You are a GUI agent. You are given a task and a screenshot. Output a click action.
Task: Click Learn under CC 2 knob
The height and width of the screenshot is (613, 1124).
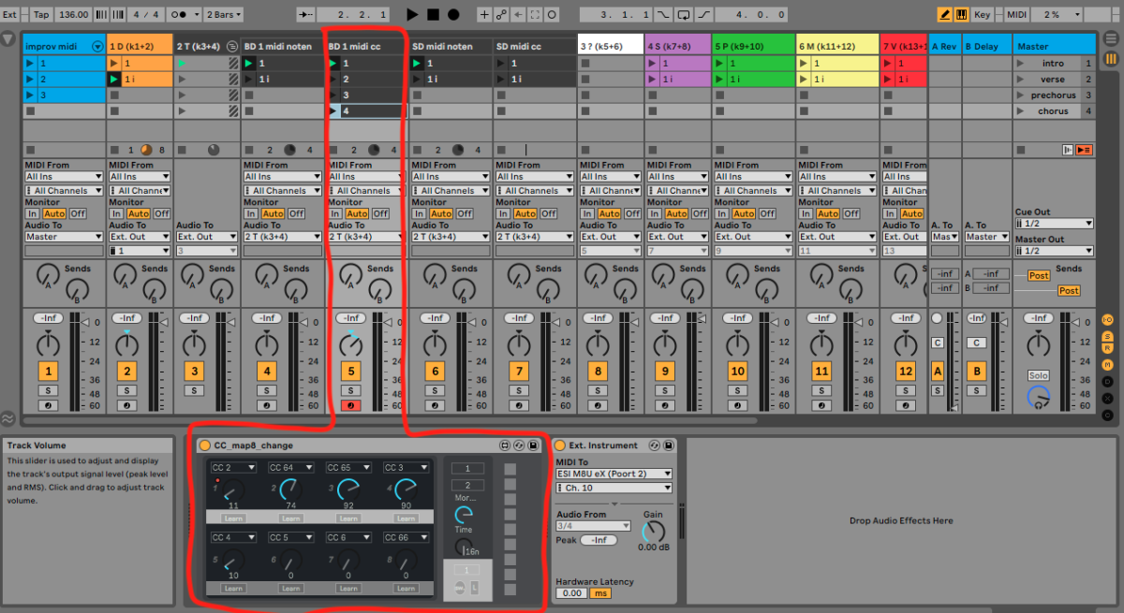click(x=233, y=518)
